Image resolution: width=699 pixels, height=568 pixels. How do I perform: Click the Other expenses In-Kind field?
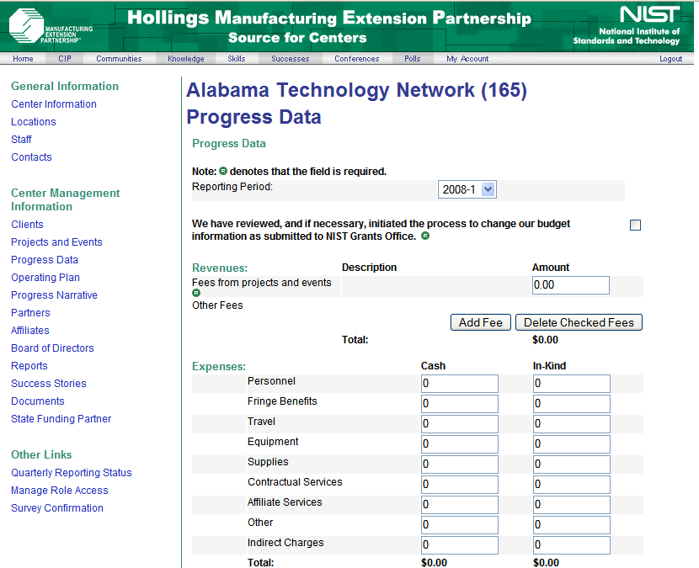pos(572,525)
